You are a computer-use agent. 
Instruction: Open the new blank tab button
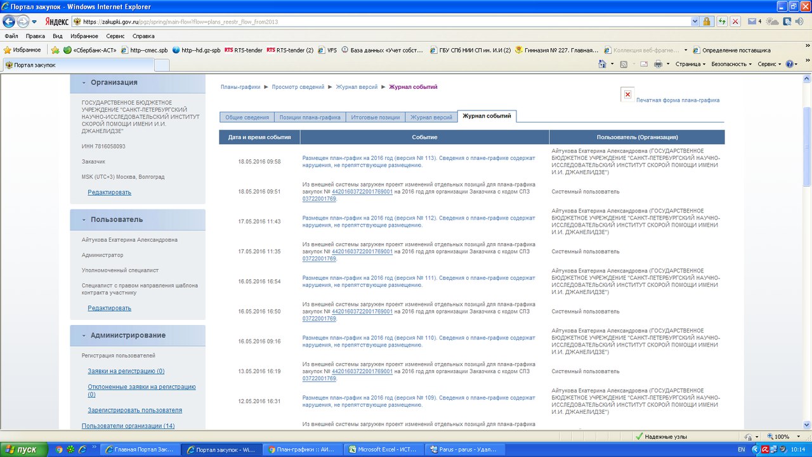coord(162,65)
